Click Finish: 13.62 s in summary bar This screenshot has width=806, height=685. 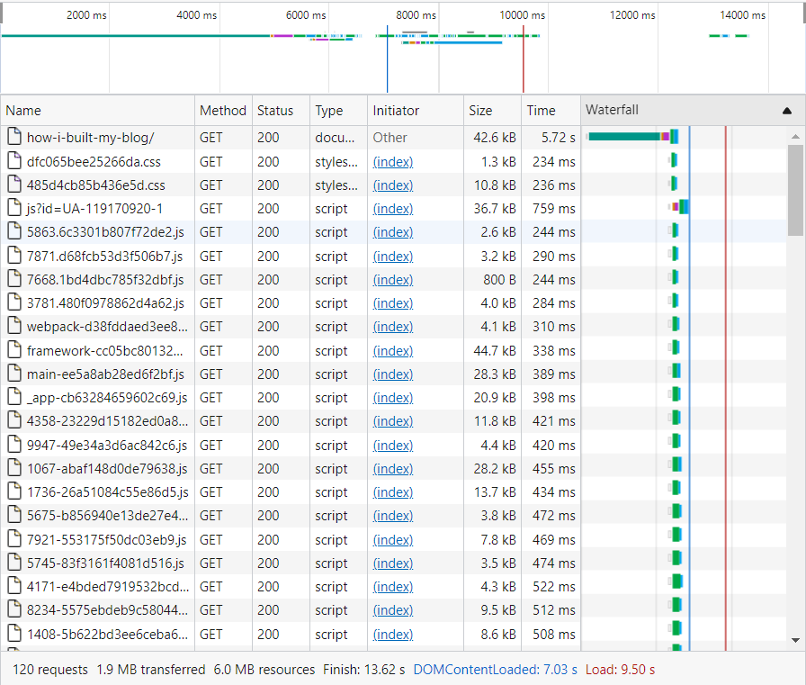[364, 670]
